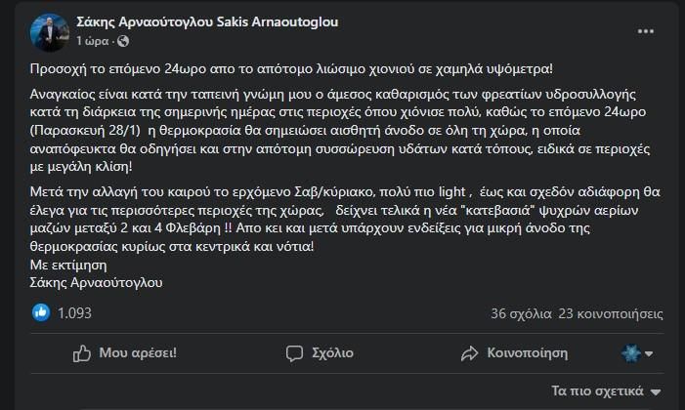
Task: View the "23 κοινοποιήσεις" shares link
Action: 605,313
